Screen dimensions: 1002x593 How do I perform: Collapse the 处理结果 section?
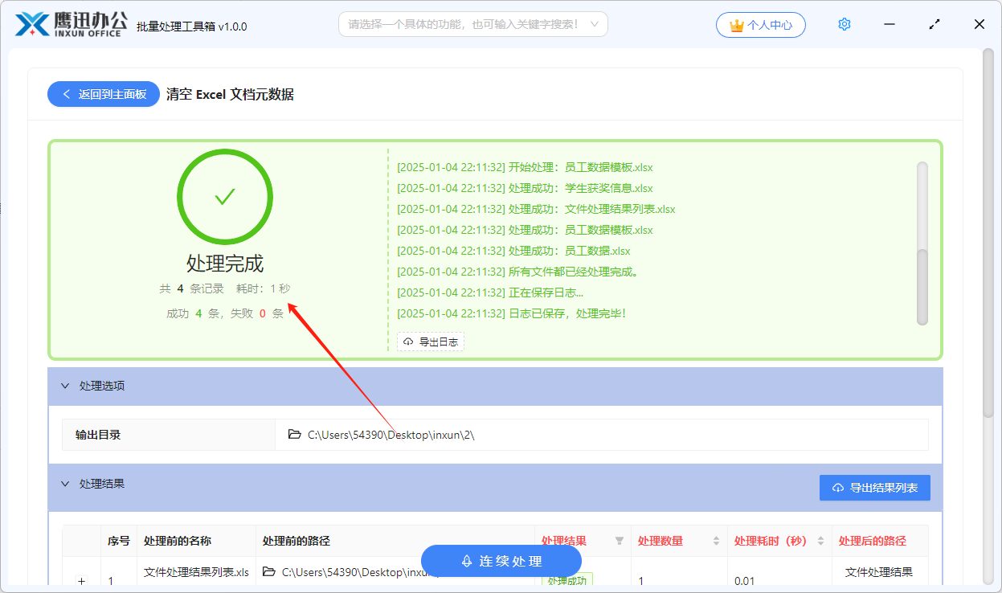click(65, 483)
